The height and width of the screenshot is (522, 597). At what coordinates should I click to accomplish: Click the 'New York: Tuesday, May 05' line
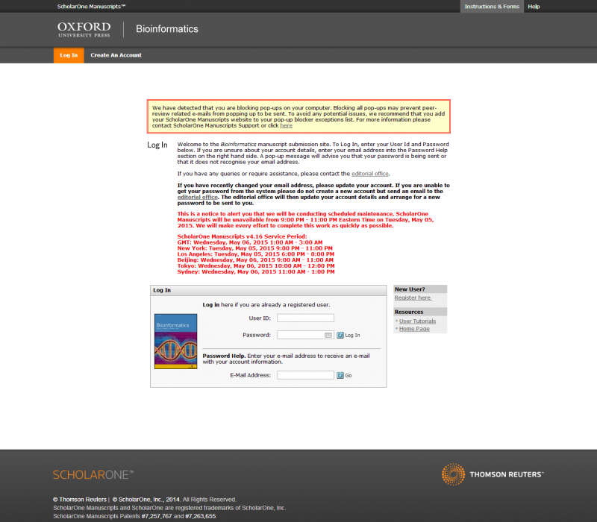click(254, 248)
